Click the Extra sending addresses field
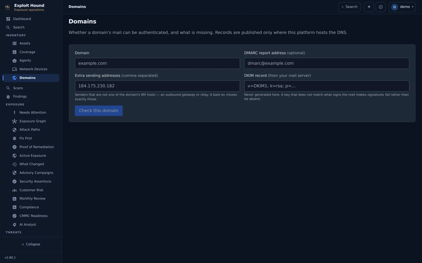 [157, 86]
